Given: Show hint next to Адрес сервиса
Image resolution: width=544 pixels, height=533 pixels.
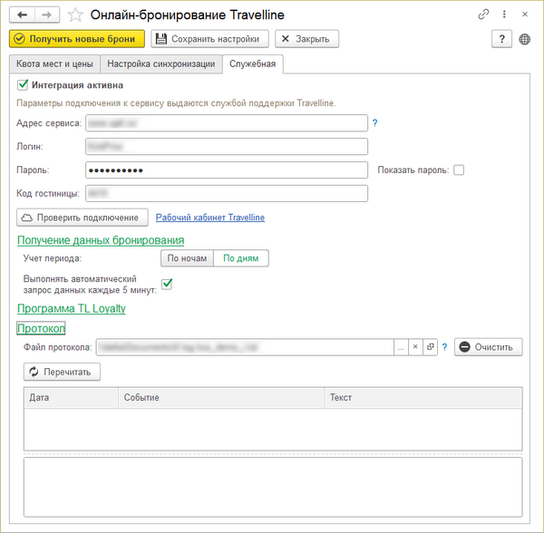Looking at the screenshot, I should click(375, 122).
